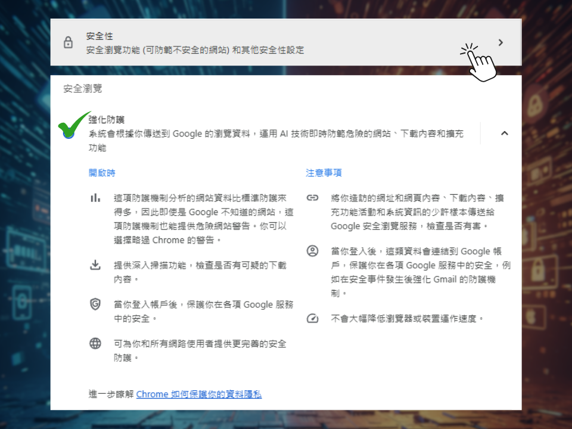This screenshot has width=572, height=429.
Task: Click the account person icon under 注意事項
Action: click(313, 251)
